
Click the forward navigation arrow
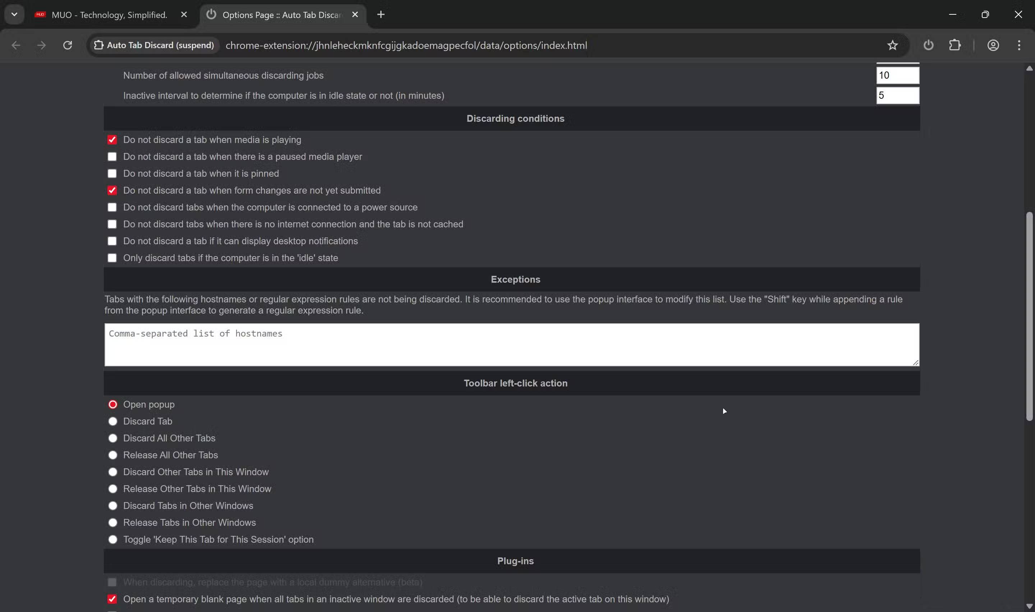pyautogui.click(x=41, y=45)
